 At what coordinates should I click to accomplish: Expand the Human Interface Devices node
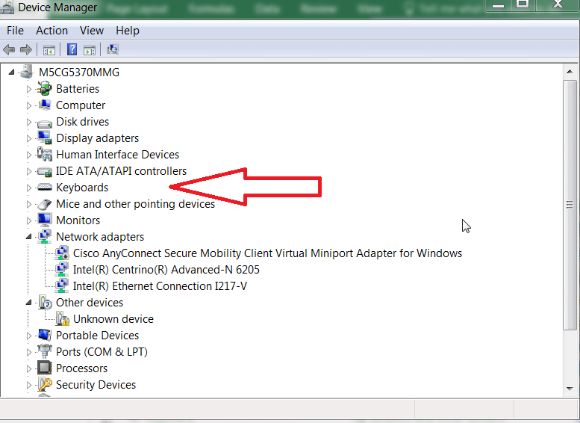coord(29,155)
